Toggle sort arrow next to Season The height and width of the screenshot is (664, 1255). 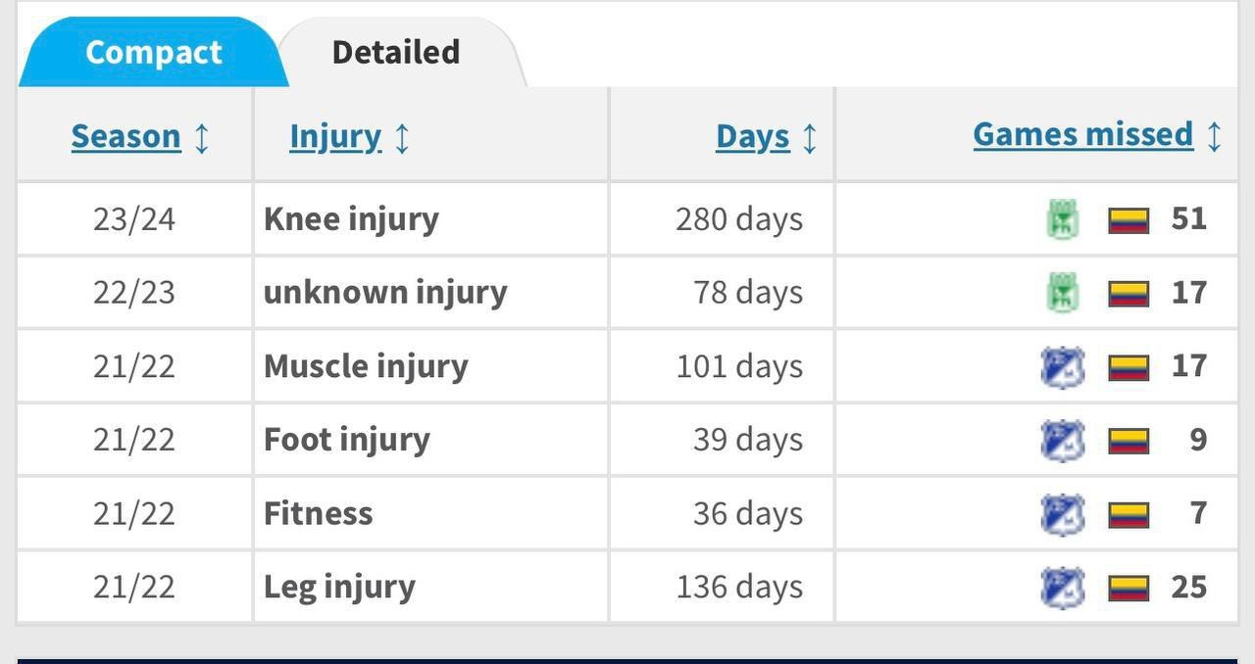[202, 137]
